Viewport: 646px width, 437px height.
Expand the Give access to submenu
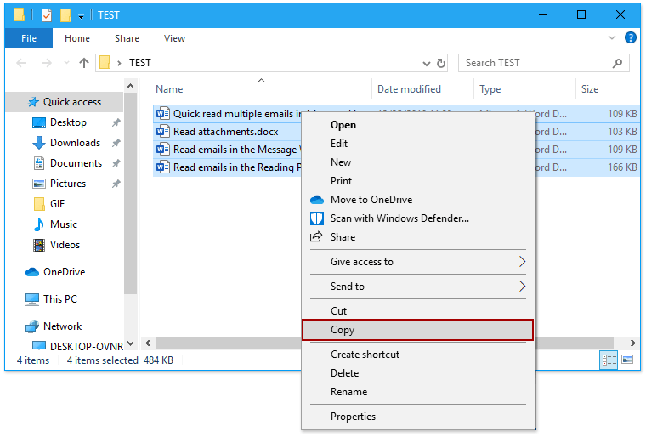pyautogui.click(x=522, y=262)
